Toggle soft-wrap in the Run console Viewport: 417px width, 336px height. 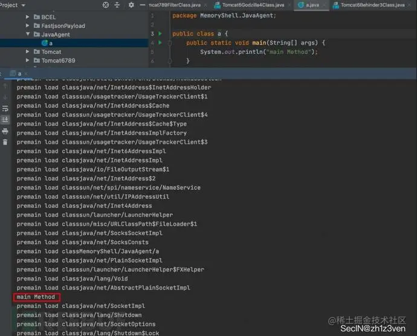click(x=5, y=109)
